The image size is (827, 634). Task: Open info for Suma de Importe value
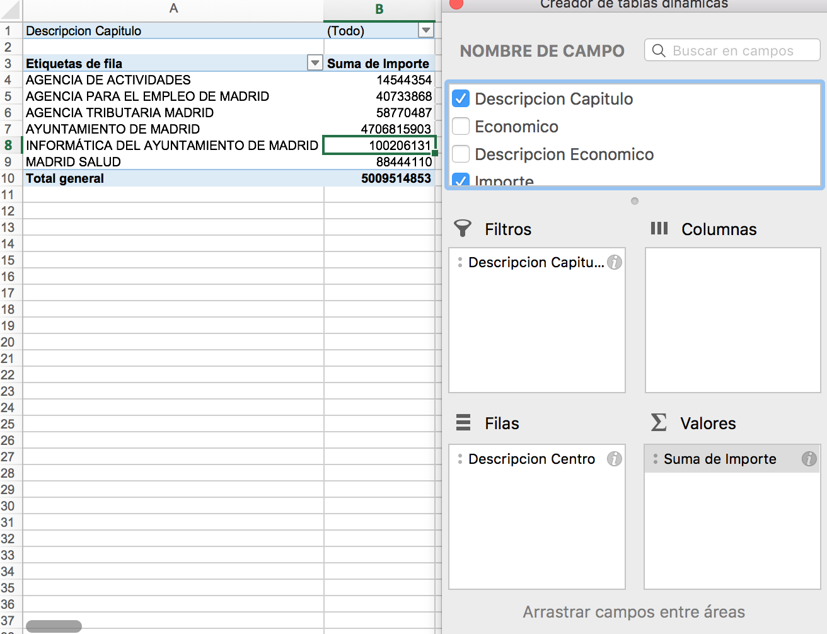(x=809, y=459)
